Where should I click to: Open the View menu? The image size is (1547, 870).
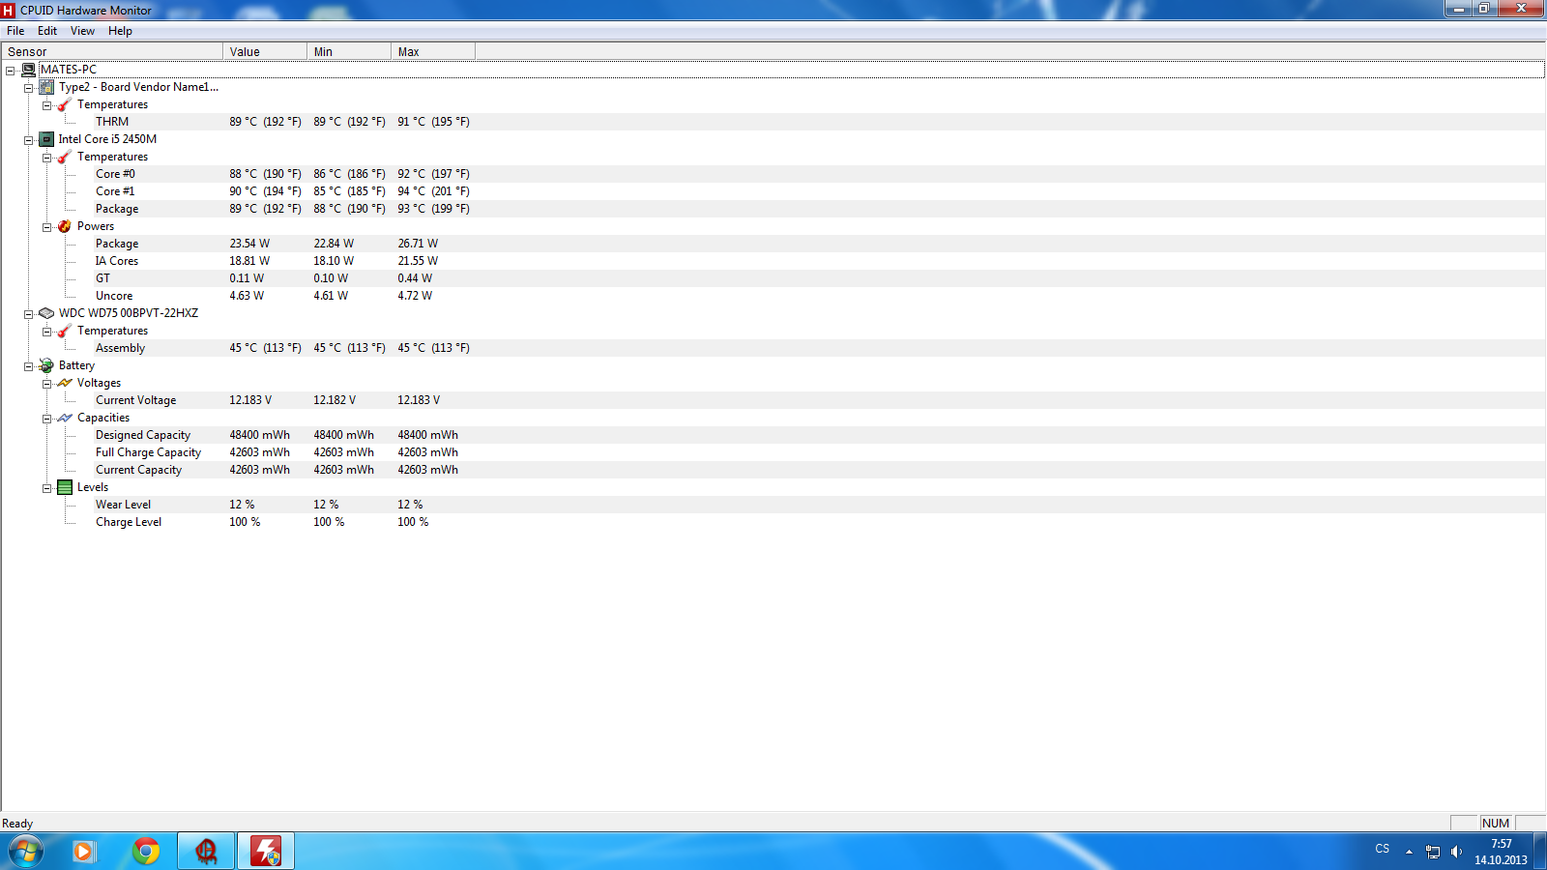pyautogui.click(x=82, y=31)
